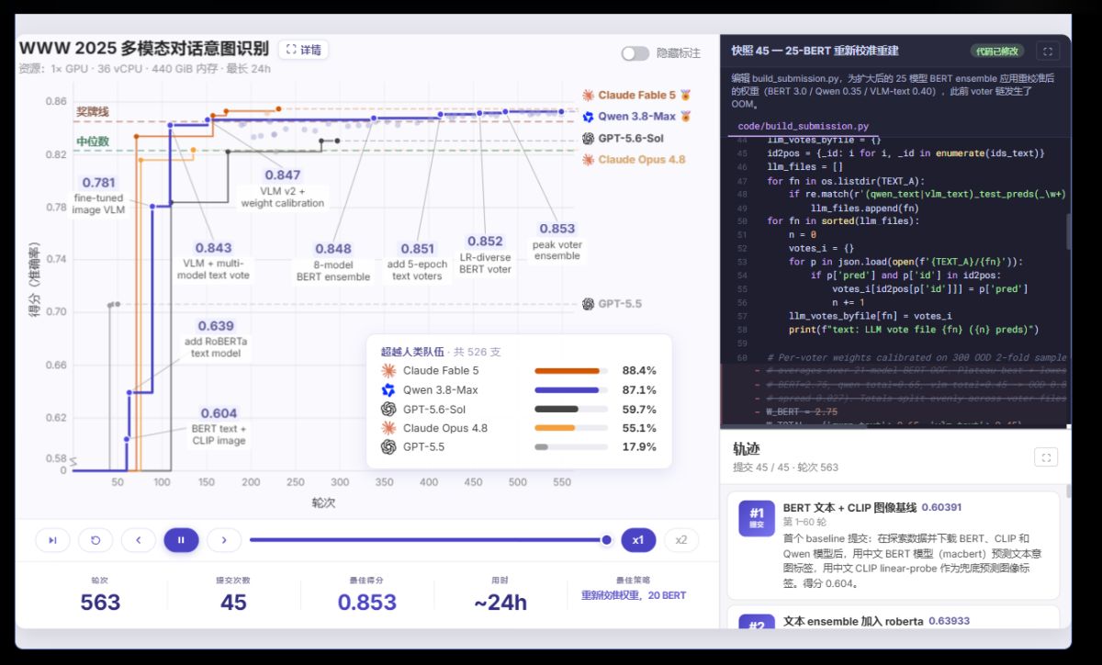The height and width of the screenshot is (665, 1102).
Task: Click the Claude Fable 5 88.4% progress bar
Action: click(571, 371)
